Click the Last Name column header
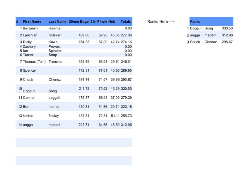The image size is (249, 193). (57, 21)
